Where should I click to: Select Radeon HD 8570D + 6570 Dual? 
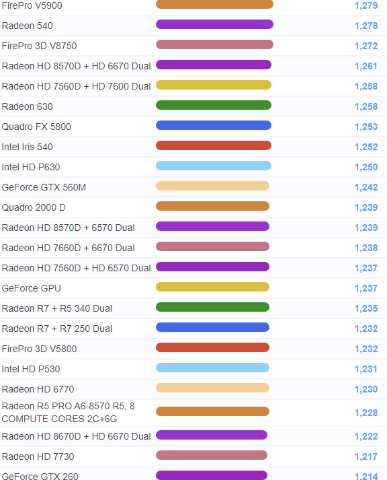tap(68, 228)
